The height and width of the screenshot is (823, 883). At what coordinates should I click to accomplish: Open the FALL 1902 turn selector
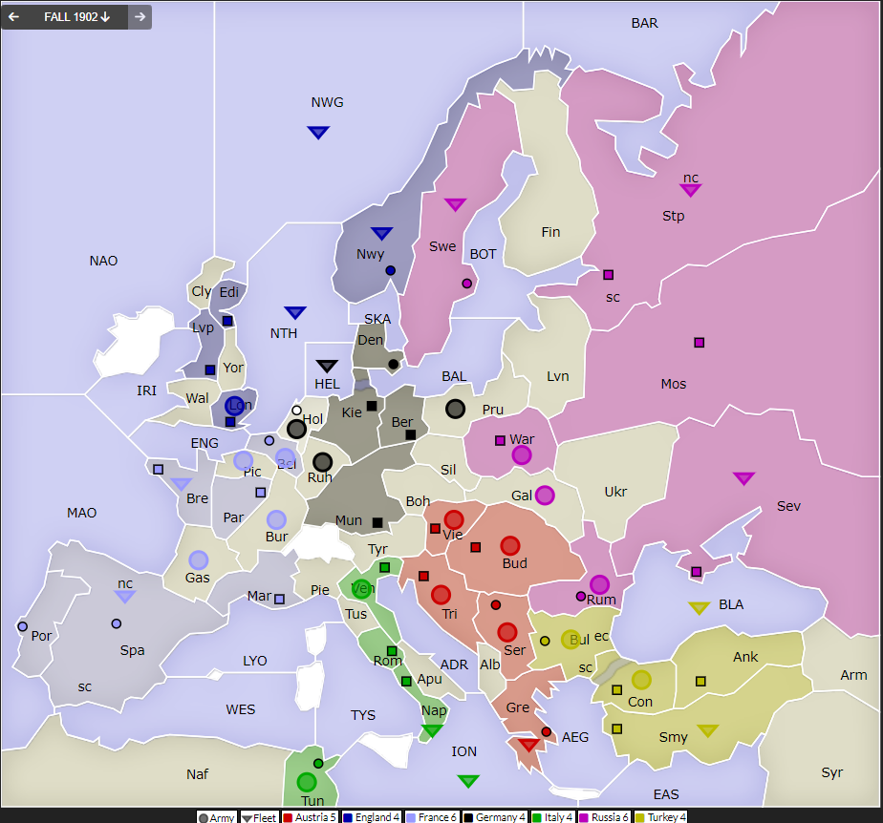77,17
